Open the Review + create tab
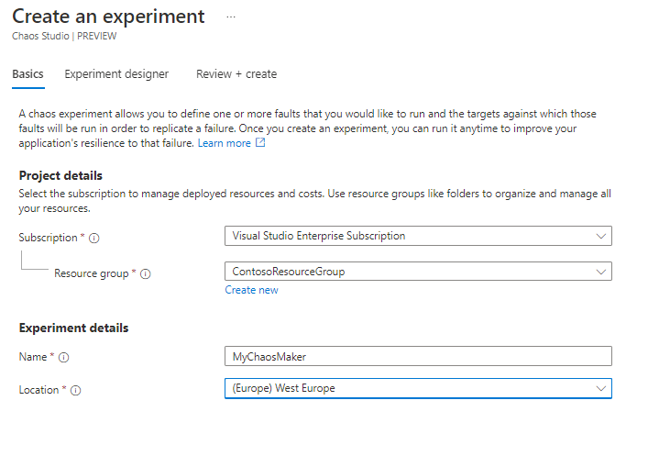This screenshot has height=456, width=659. coord(236,74)
